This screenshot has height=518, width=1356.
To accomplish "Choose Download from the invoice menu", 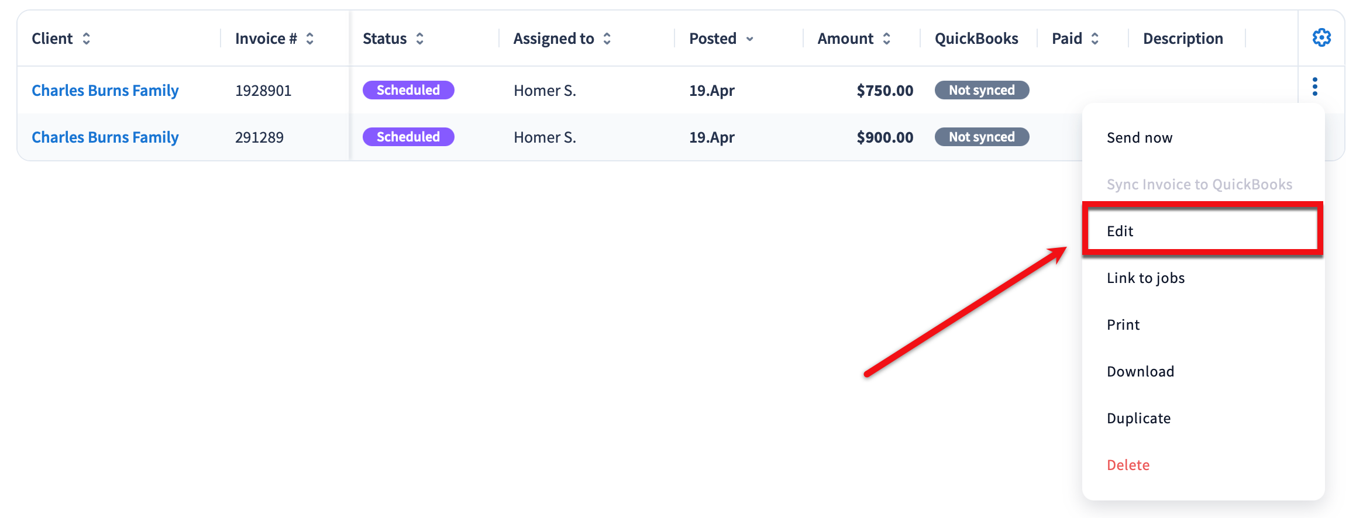I will [1140, 371].
